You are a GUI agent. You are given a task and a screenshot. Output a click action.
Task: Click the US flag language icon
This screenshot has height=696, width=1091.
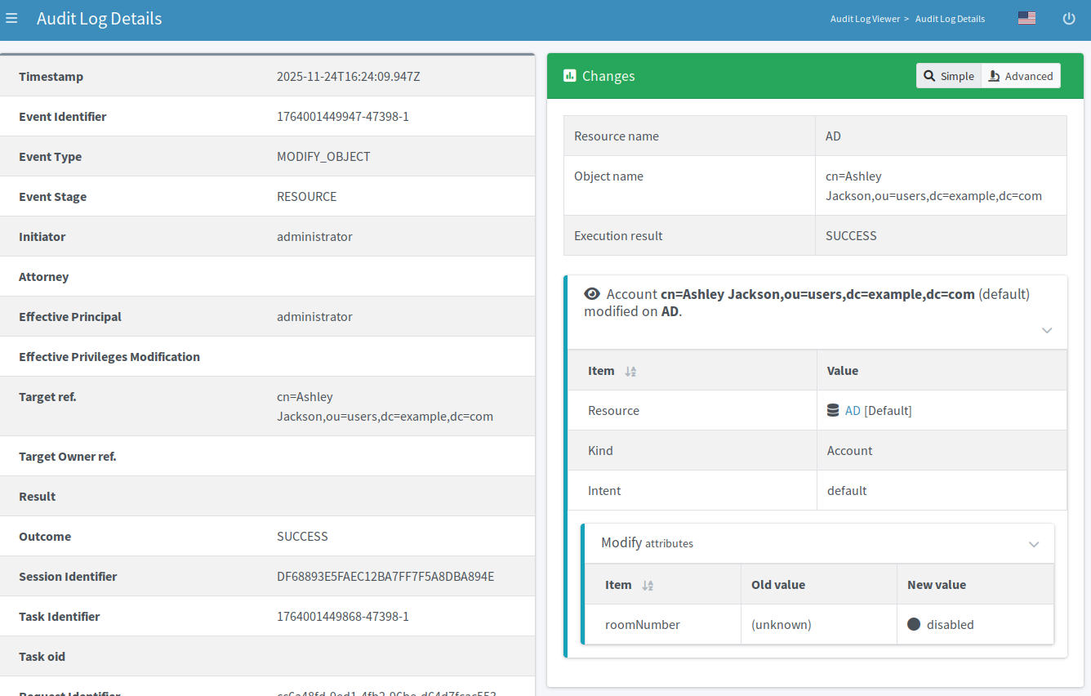coord(1026,16)
